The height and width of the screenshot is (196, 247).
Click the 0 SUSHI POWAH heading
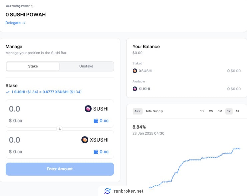[26, 15]
